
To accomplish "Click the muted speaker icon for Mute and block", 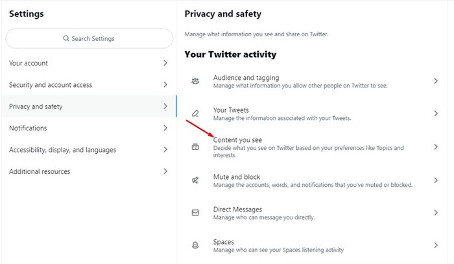I will [195, 180].
